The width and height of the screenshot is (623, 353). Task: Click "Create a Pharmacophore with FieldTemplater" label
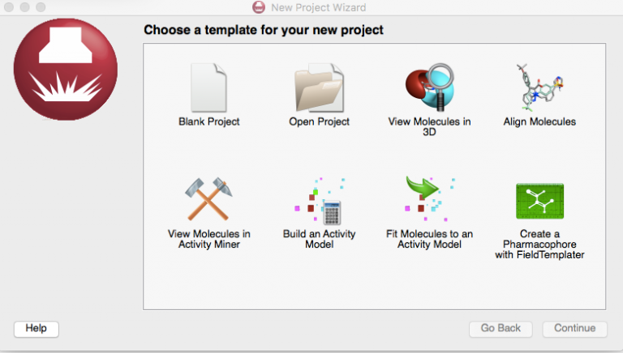(x=539, y=244)
